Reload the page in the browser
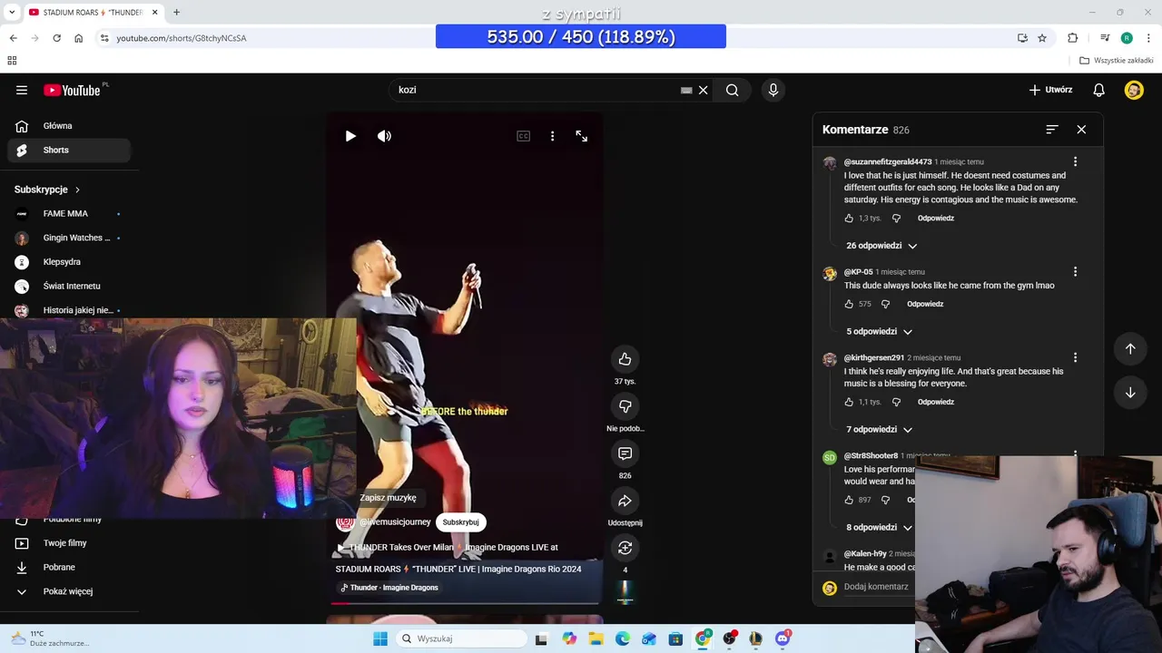Image resolution: width=1162 pixels, height=653 pixels. (x=56, y=38)
